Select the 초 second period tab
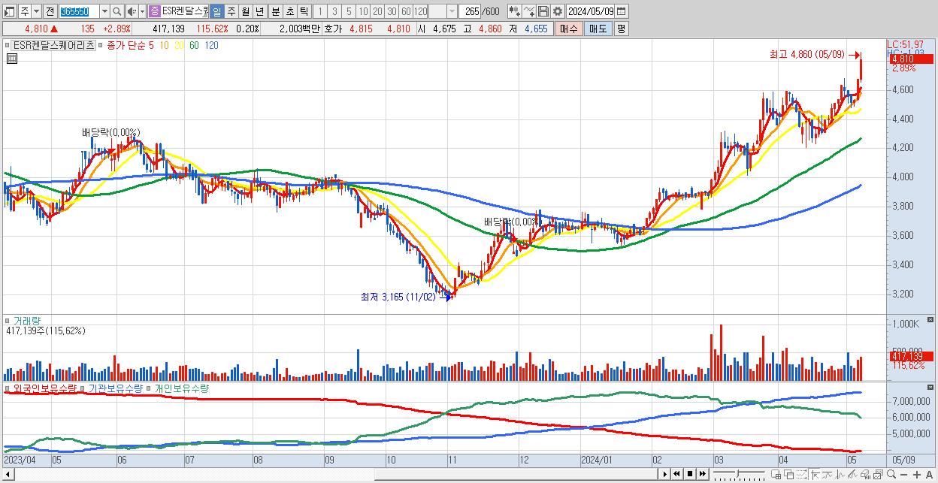This screenshot has width=938, height=483. tap(289, 11)
